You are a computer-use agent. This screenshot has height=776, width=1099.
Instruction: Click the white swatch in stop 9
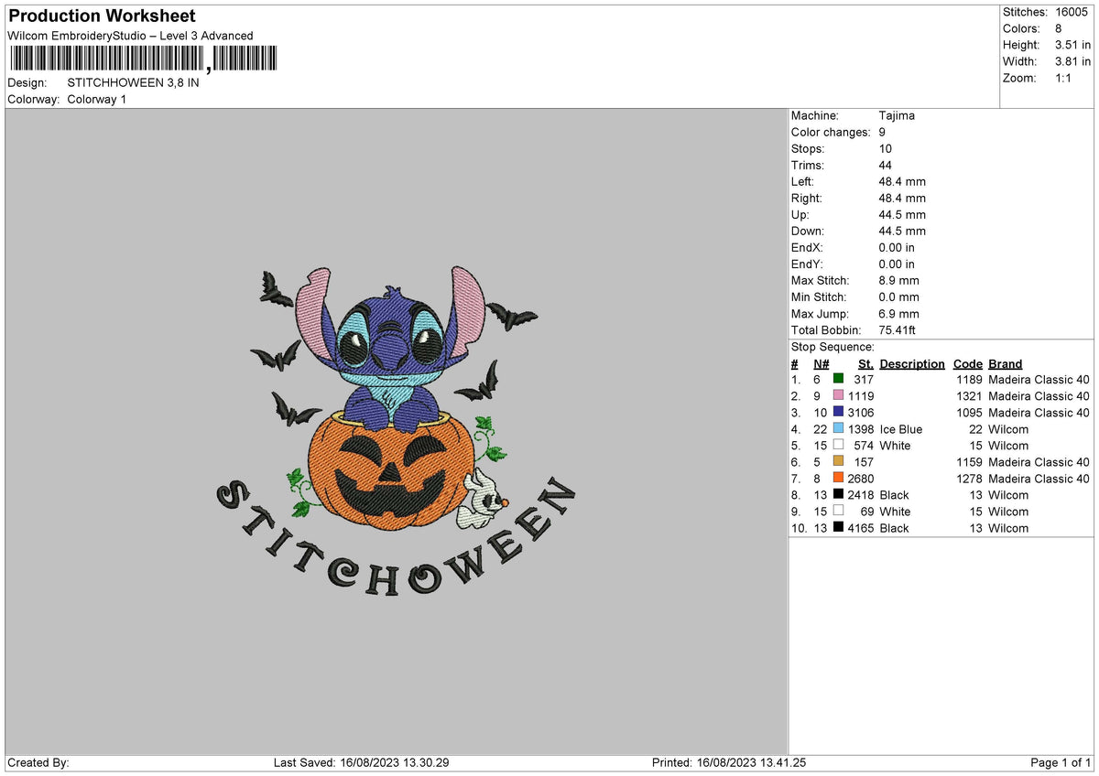click(838, 511)
